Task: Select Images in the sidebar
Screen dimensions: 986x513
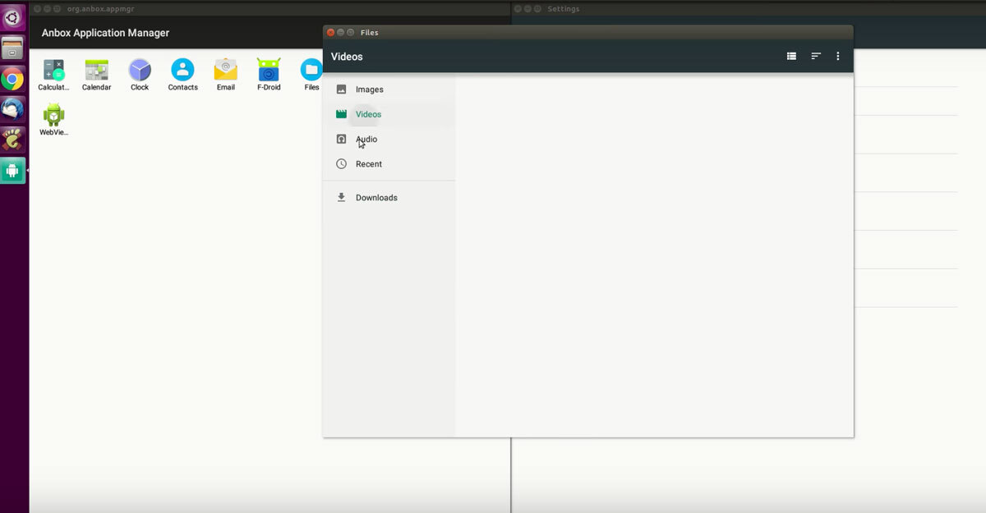Action: pyautogui.click(x=369, y=89)
